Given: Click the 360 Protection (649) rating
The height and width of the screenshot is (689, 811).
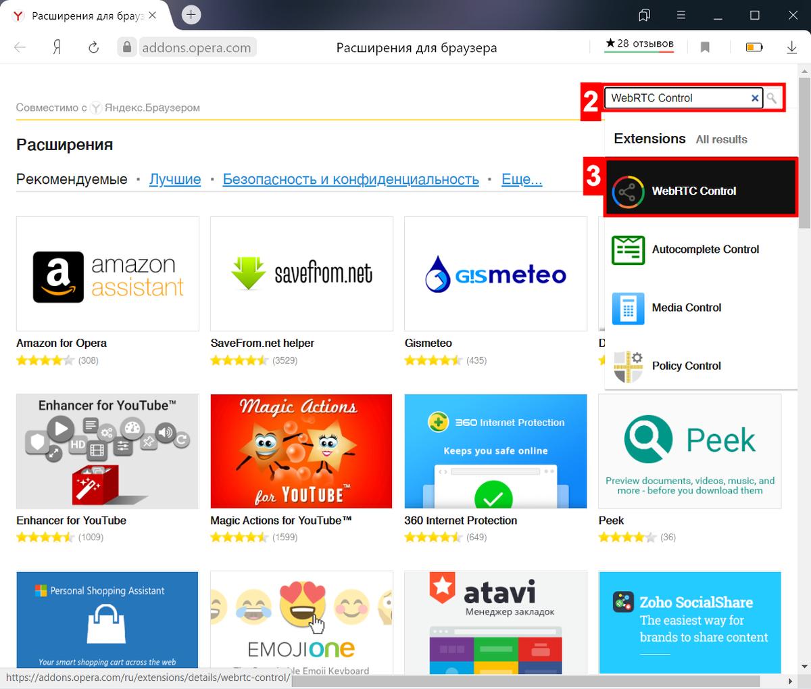Looking at the screenshot, I should [x=433, y=538].
